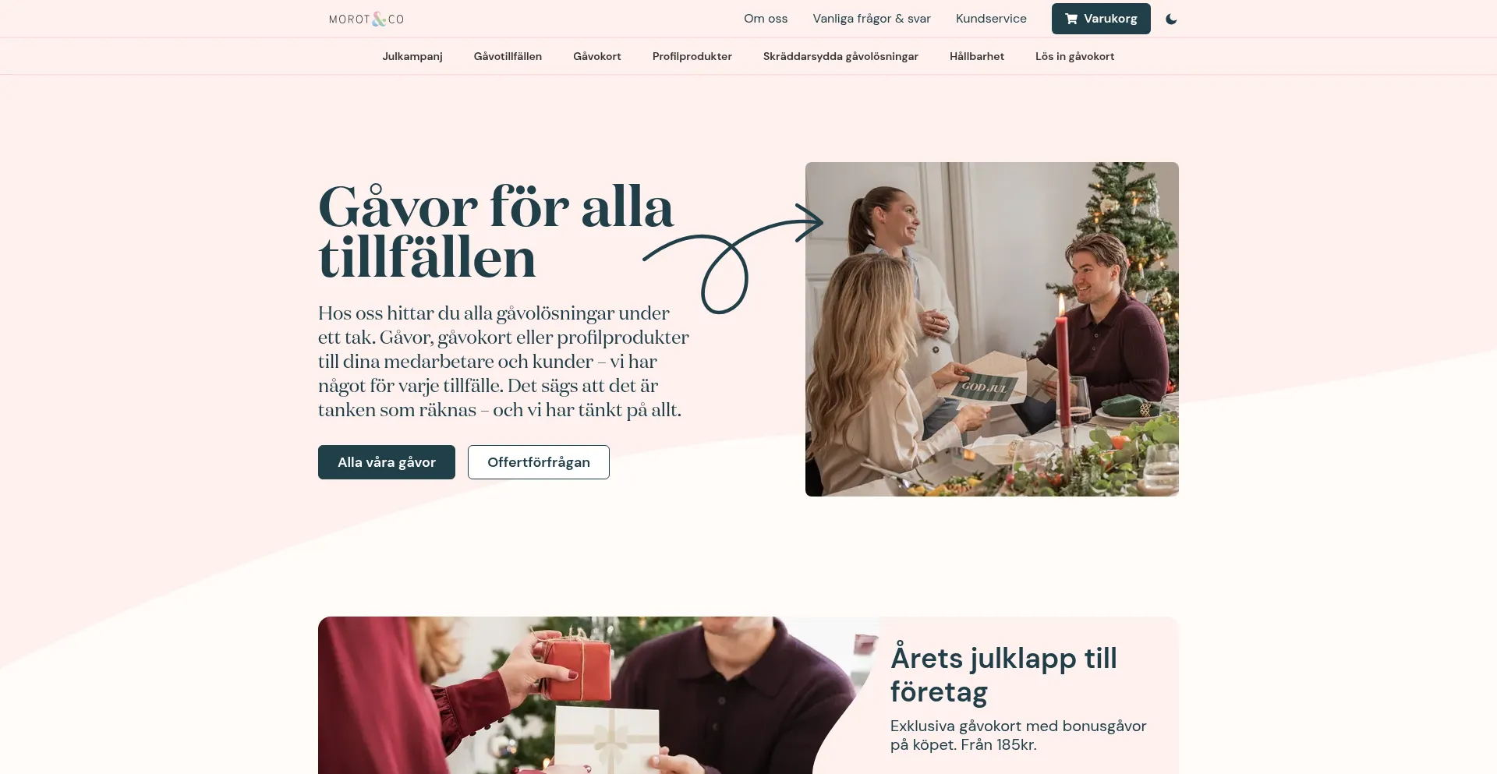
Task: Click the hero Christmas dinner photo
Action: (x=992, y=329)
